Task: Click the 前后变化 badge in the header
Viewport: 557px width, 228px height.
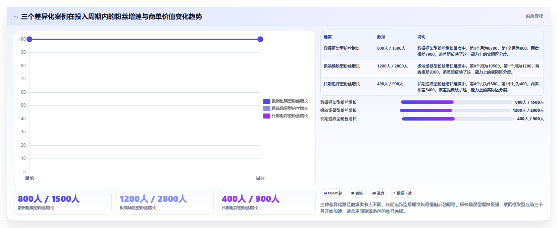Action: 534,16
